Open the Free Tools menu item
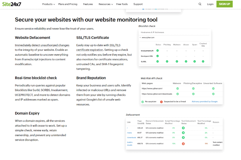This screenshot has width=241, height=160. point(122,4)
